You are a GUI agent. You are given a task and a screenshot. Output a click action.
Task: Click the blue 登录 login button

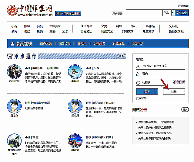click(x=147, y=91)
